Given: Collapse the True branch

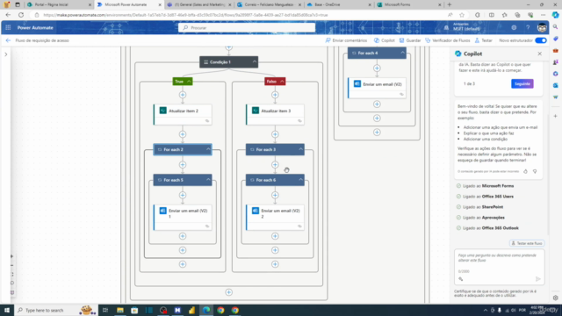Looking at the screenshot, I should click(189, 82).
